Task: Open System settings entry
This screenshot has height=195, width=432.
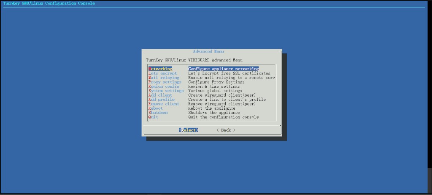Action: [x=166, y=91]
